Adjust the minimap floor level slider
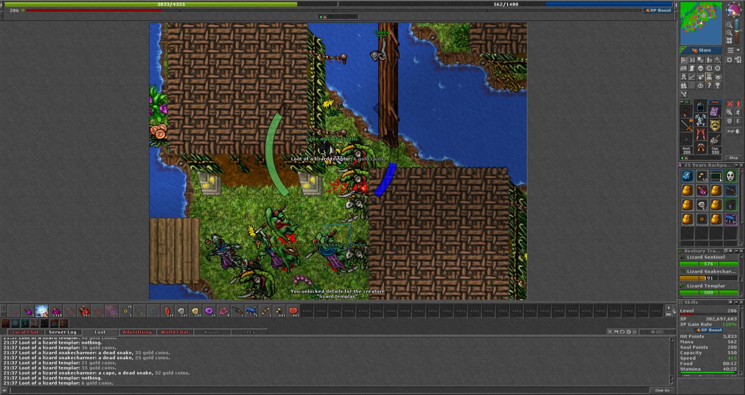 (738, 31)
